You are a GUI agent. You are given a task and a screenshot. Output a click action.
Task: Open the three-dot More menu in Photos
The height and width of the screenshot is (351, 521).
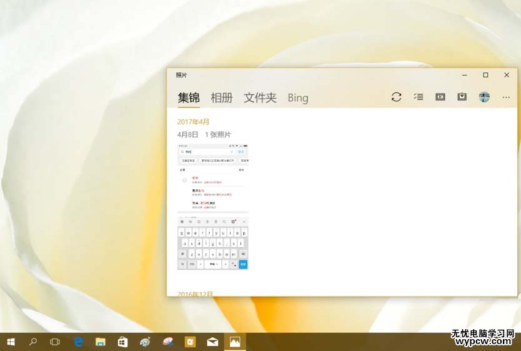click(506, 97)
